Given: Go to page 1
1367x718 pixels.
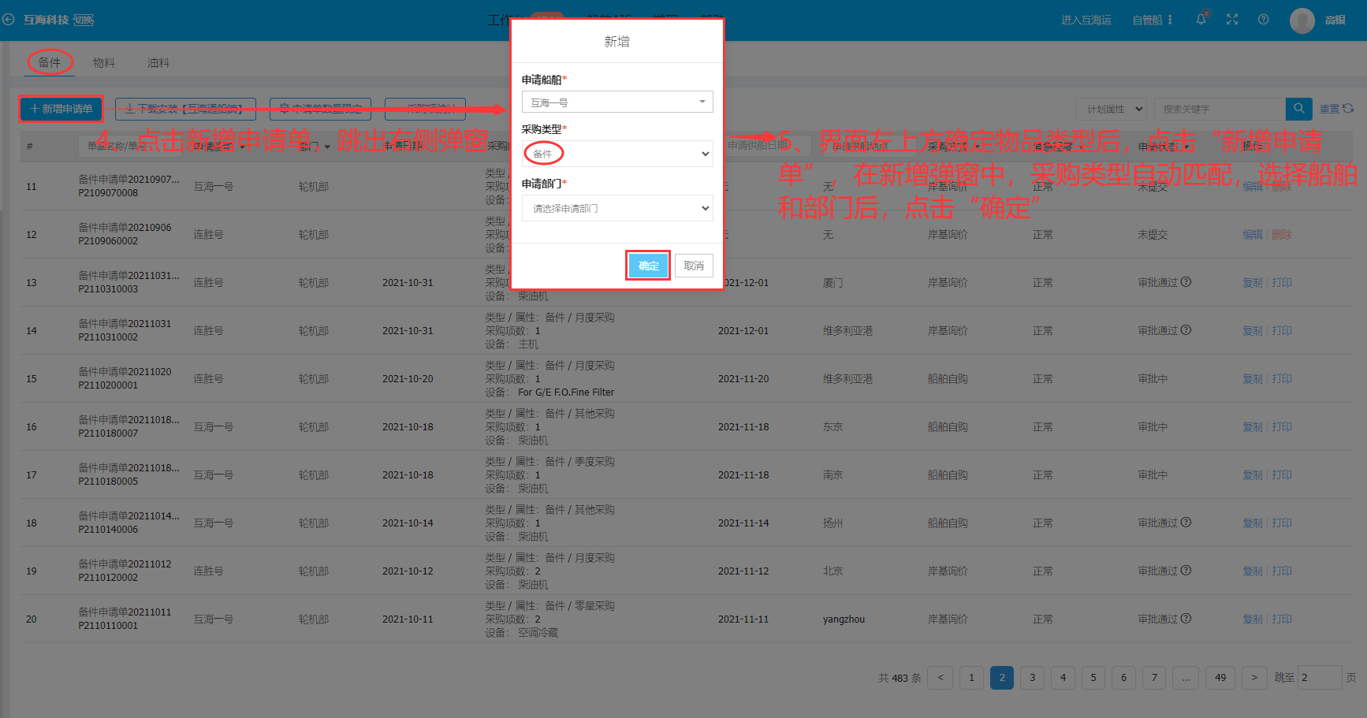Looking at the screenshot, I should click(x=971, y=677).
